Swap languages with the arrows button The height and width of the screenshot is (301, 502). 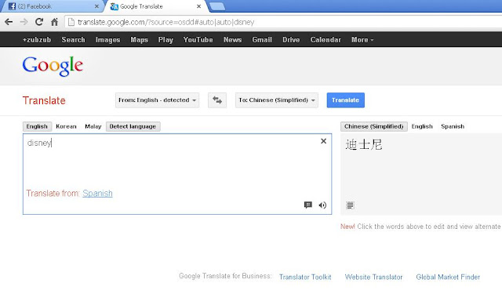pos(217,100)
